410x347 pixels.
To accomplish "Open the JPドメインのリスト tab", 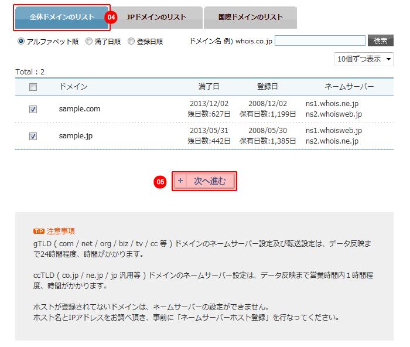I will (x=156, y=18).
